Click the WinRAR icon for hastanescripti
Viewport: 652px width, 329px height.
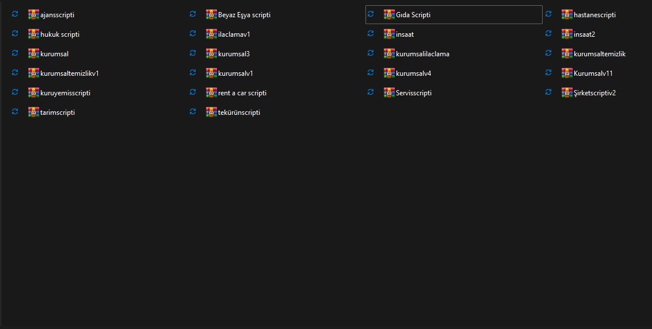567,14
